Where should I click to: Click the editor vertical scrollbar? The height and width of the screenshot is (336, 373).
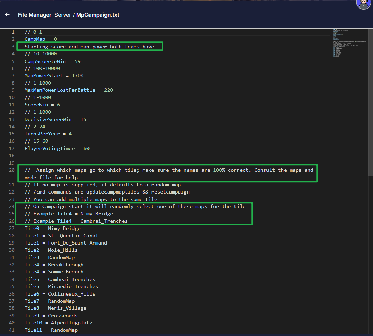pos(370,102)
